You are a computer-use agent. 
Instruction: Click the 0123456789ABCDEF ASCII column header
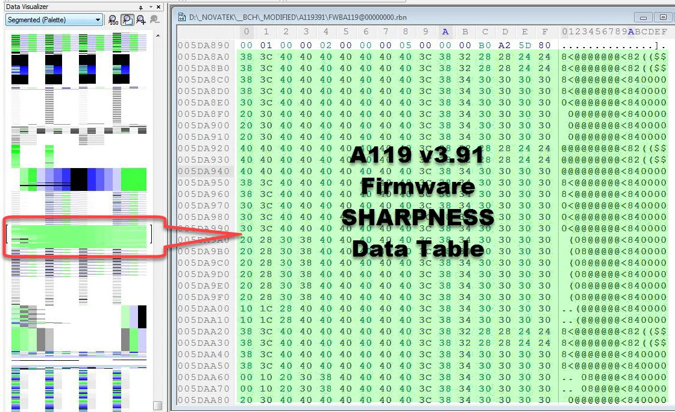pos(614,32)
